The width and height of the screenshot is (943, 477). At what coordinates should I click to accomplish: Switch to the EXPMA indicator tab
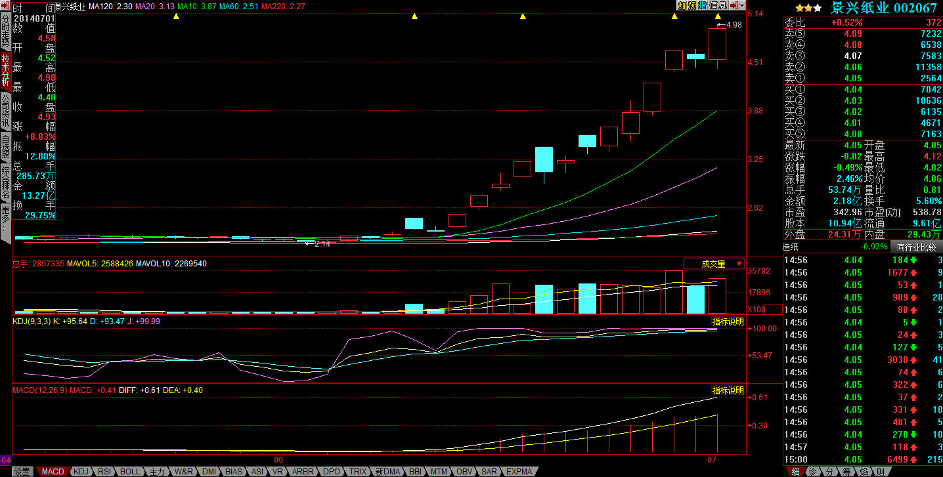click(519, 472)
